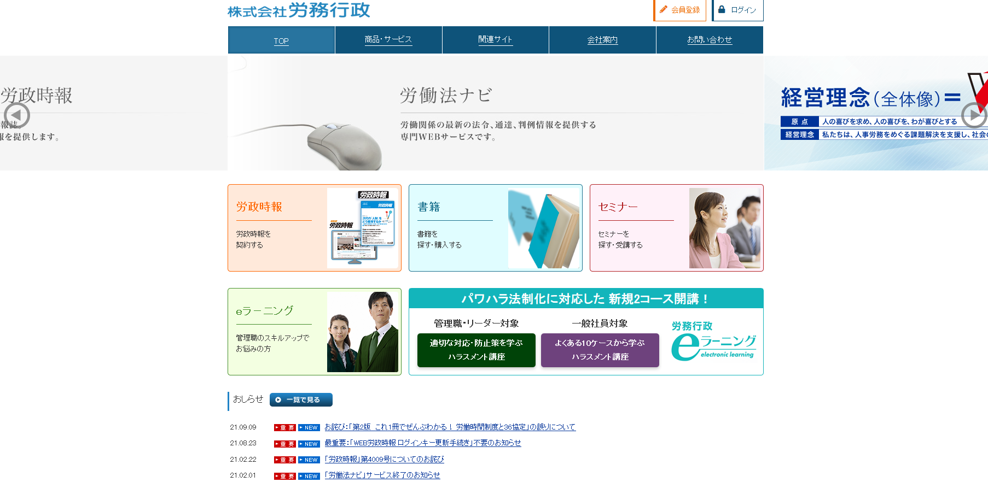Image resolution: width=988 pixels, height=488 pixels.
Task: Open the 労働法ナビ サービス終了 notice
Action: pos(382,475)
